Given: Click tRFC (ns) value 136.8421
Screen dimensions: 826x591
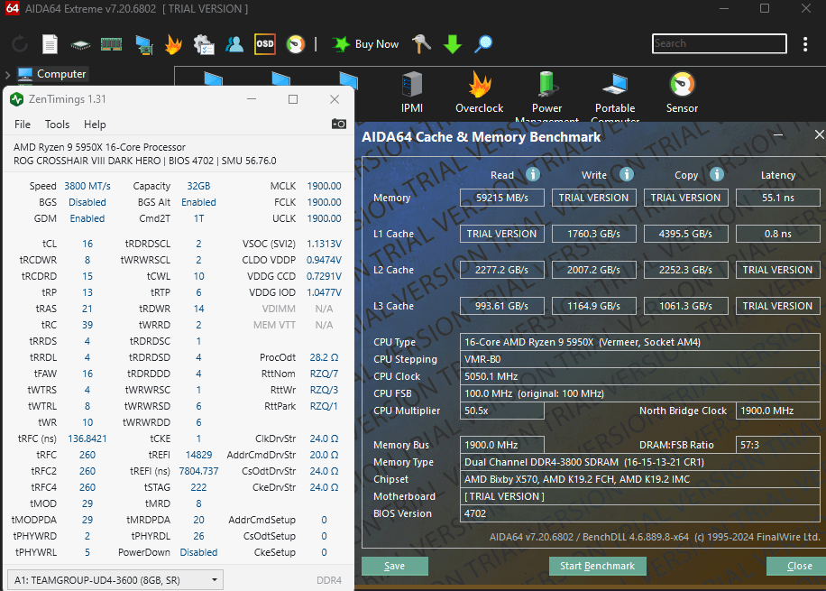Looking at the screenshot, I should coord(87,439).
